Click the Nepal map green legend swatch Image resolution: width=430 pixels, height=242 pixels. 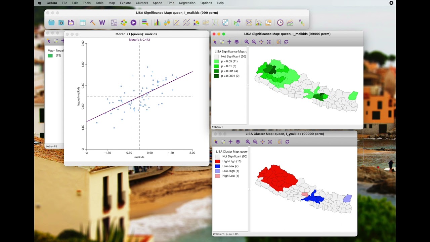50,55
